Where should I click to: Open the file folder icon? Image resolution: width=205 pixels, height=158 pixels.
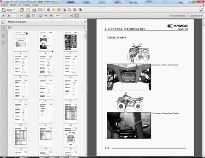[x=22, y=10]
